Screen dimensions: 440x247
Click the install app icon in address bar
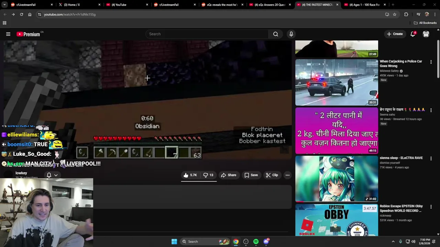pyautogui.click(x=387, y=14)
